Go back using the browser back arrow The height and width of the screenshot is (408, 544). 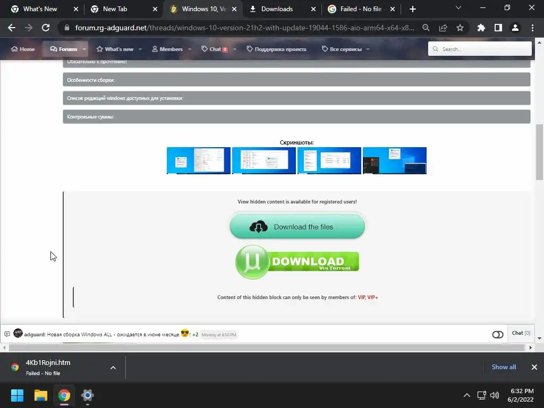pyautogui.click(x=12, y=28)
